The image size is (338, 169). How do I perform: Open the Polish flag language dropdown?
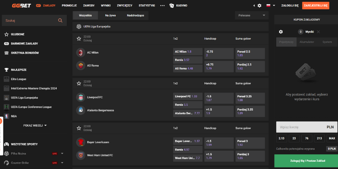click(x=270, y=5)
